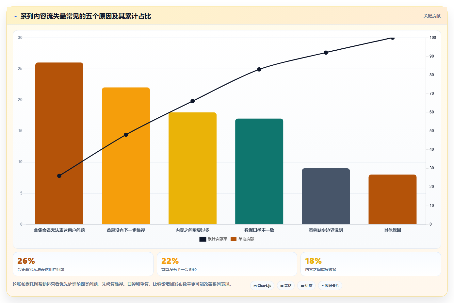
Task: Click the yellow 内容之间重复过多 bar
Action: (x=192, y=168)
